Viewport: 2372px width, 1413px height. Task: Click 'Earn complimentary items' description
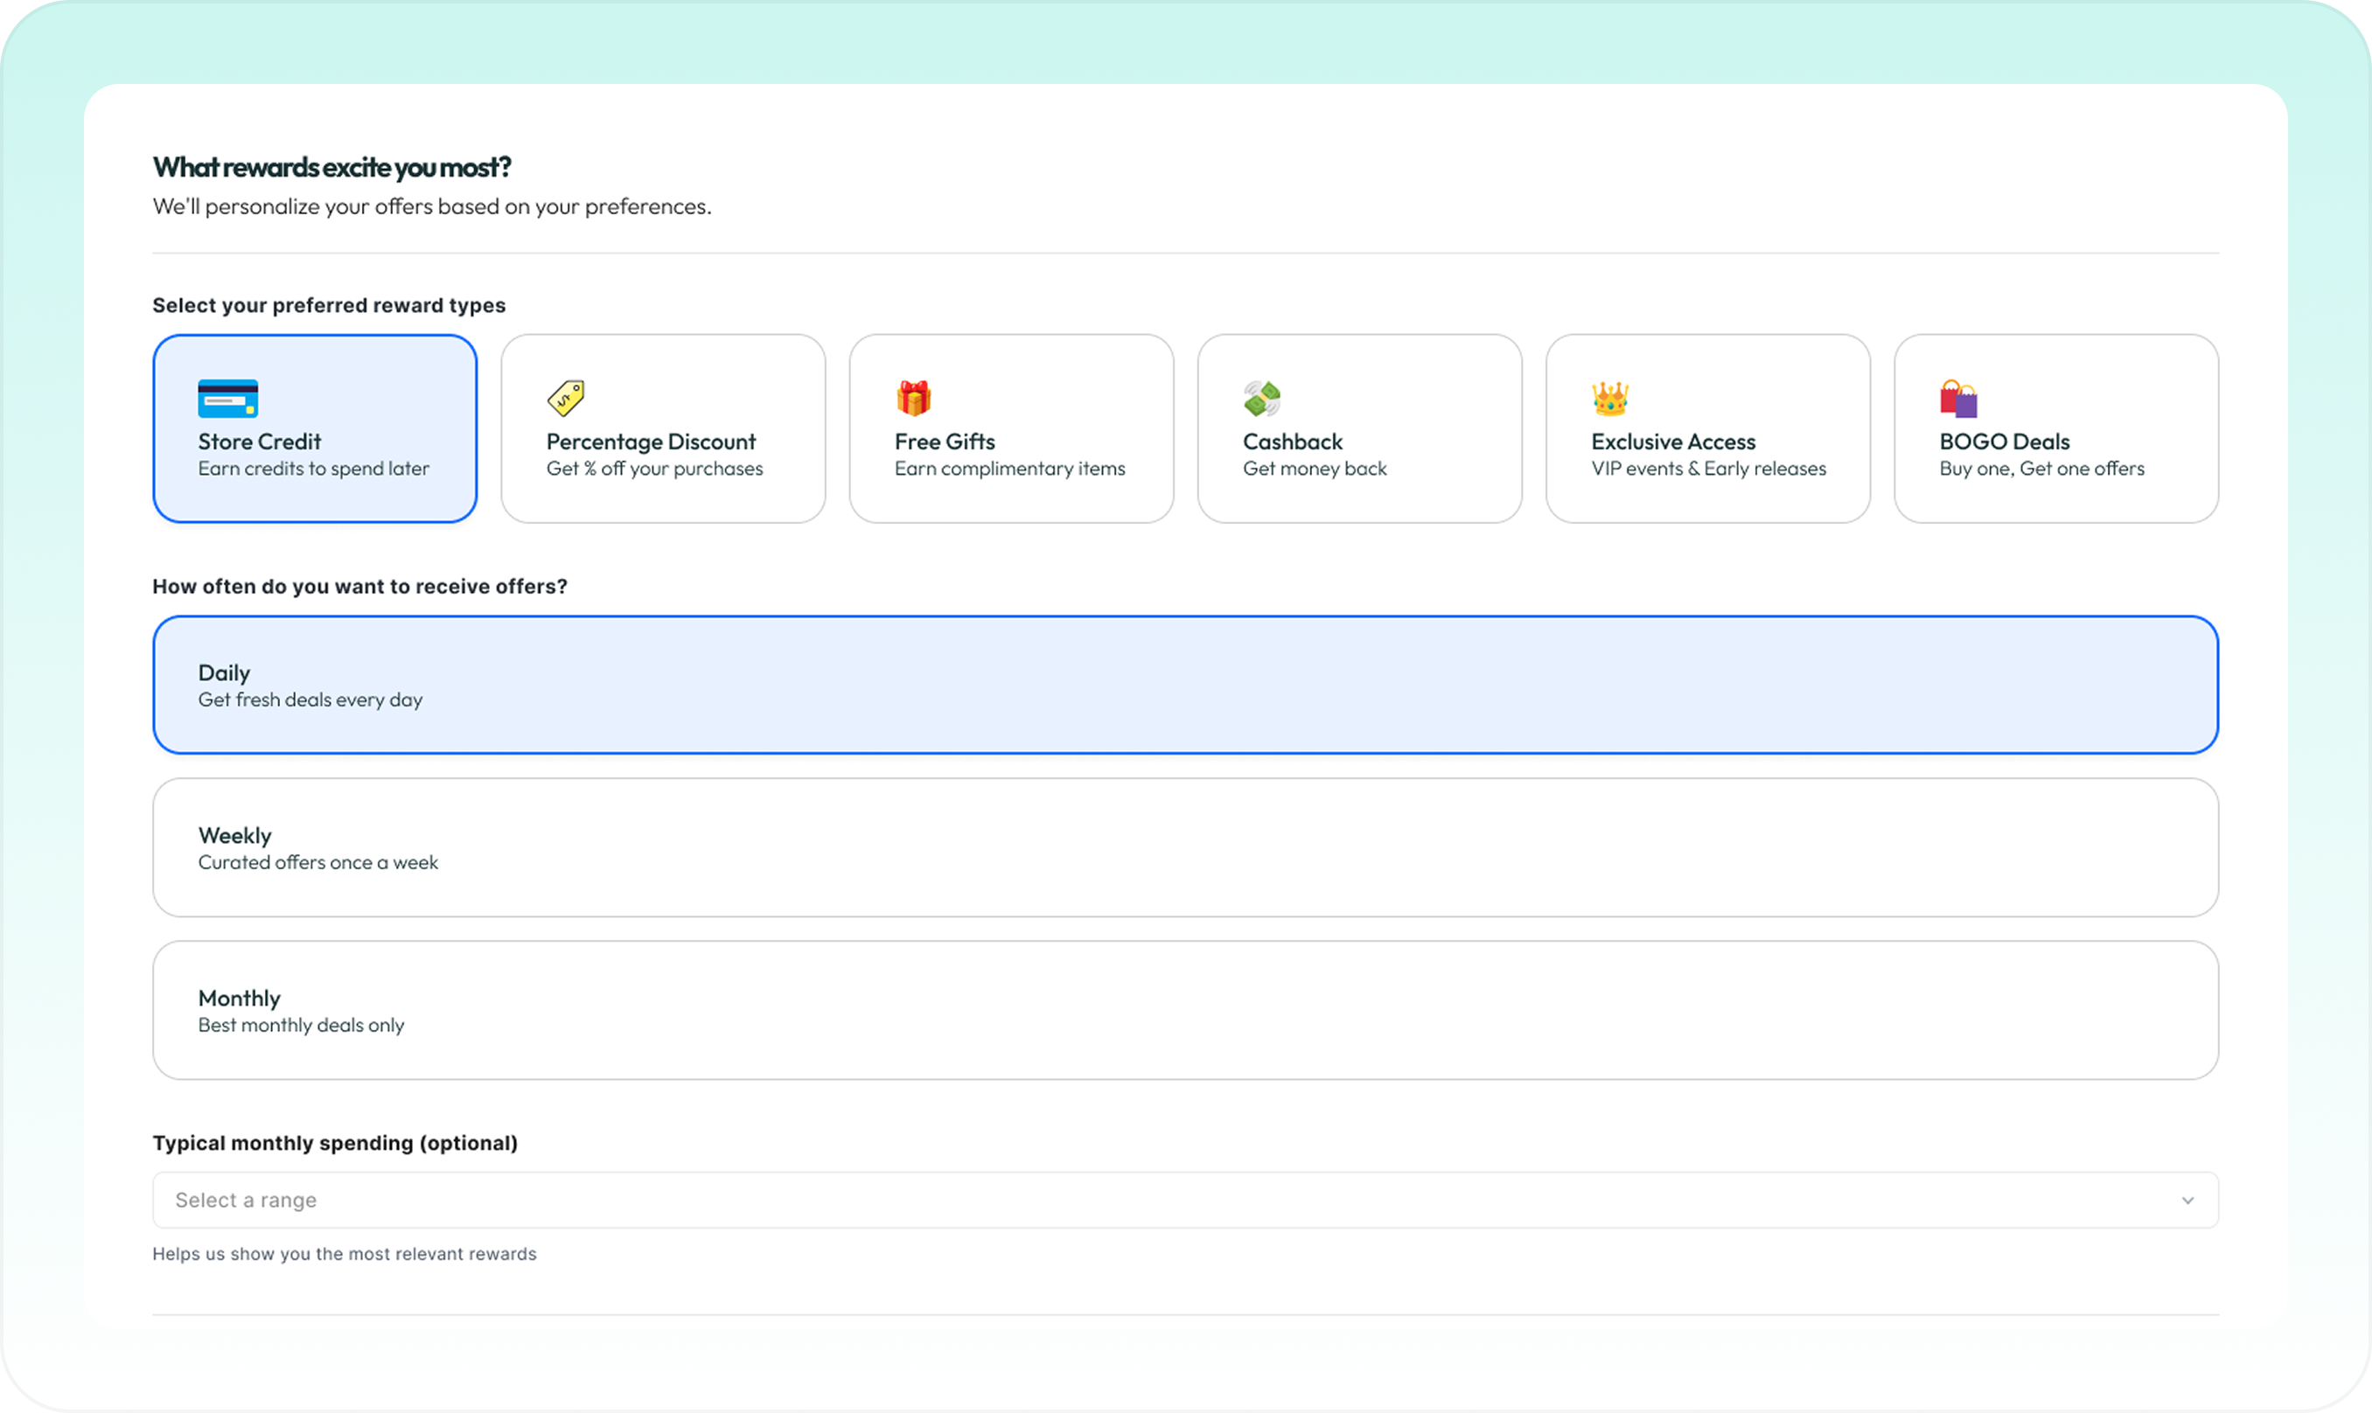(x=1009, y=469)
